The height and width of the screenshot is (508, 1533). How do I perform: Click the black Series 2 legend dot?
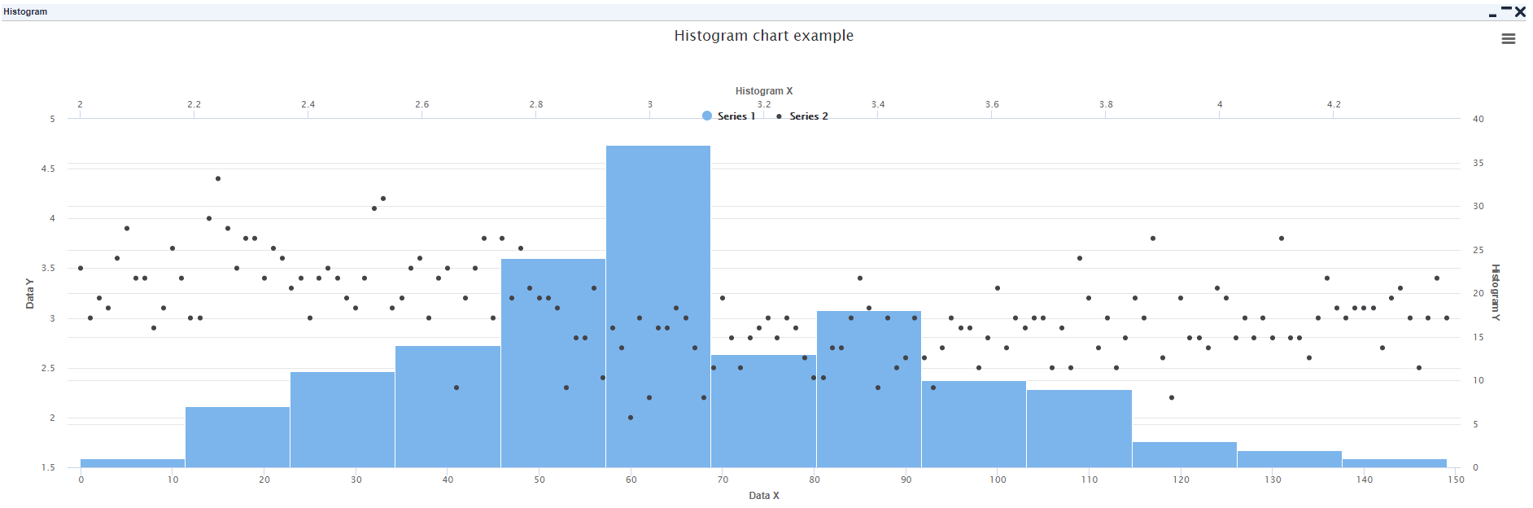(x=779, y=116)
